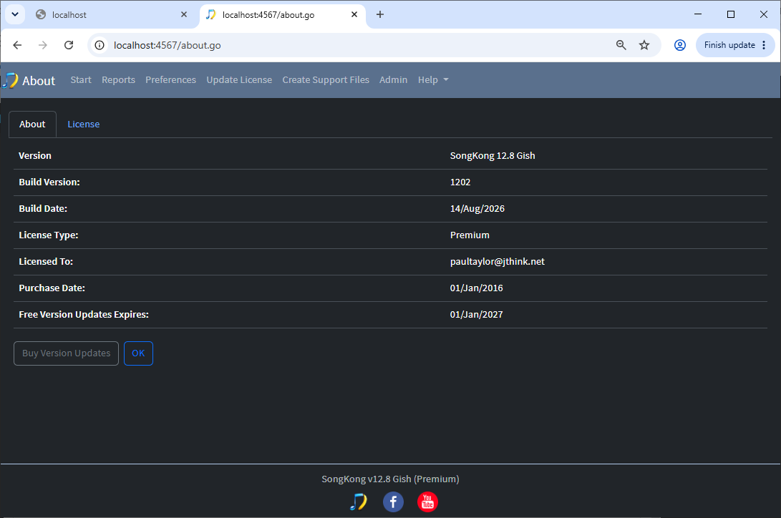Open the Preferences menu item
Image resolution: width=781 pixels, height=518 pixels.
tap(170, 79)
